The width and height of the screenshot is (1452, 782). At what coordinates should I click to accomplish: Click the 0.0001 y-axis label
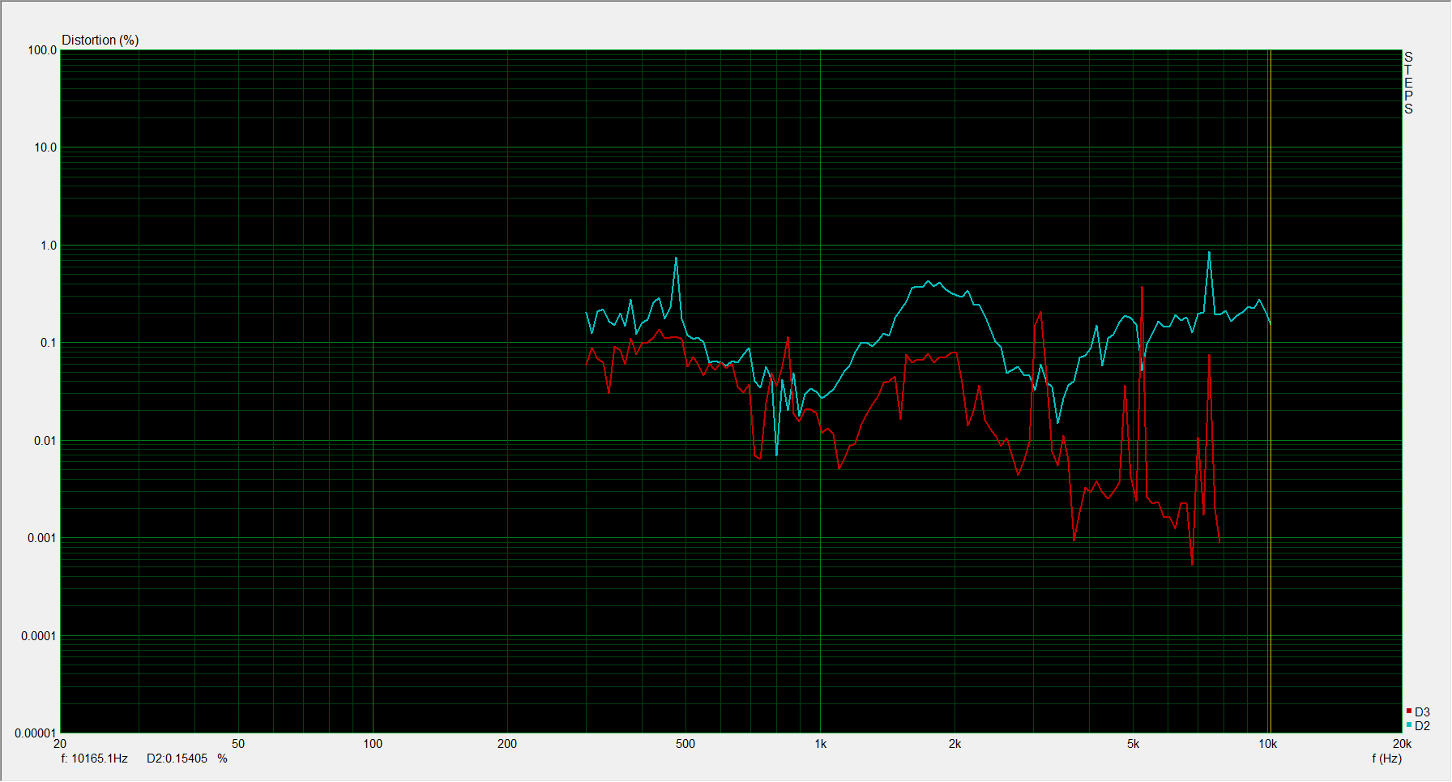click(x=39, y=636)
